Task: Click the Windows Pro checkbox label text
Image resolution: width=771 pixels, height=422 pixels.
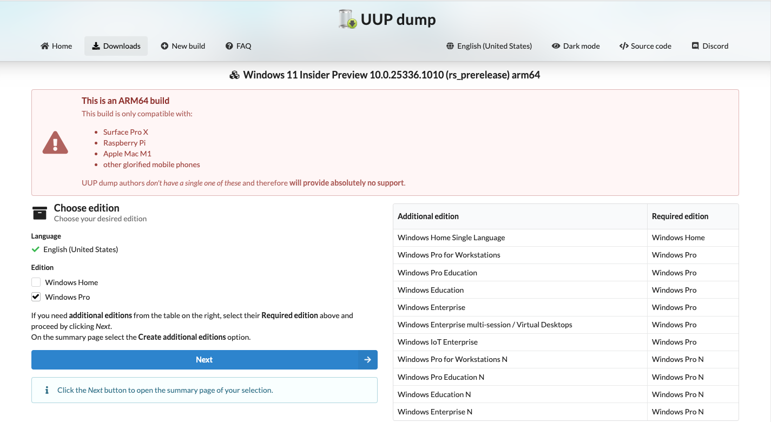Action: [x=68, y=297]
